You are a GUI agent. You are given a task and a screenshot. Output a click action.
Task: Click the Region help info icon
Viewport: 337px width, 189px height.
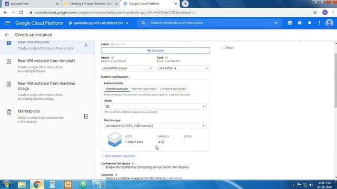point(113,58)
